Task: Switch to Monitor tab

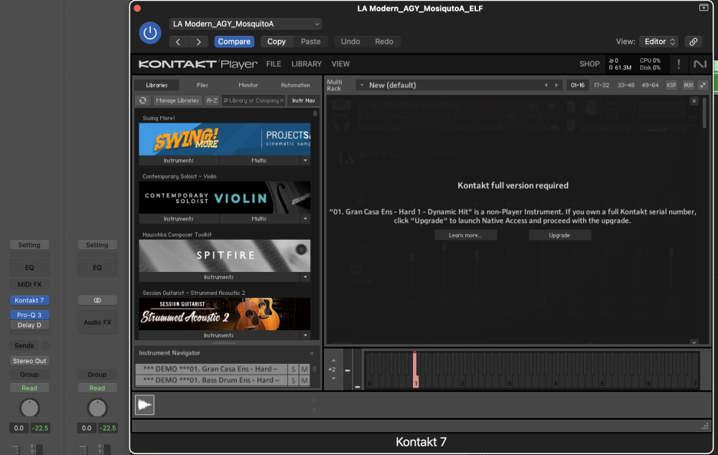Action: [248, 85]
